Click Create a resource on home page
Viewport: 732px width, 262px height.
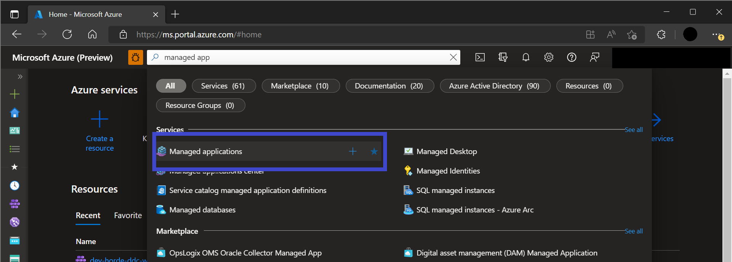click(x=100, y=131)
